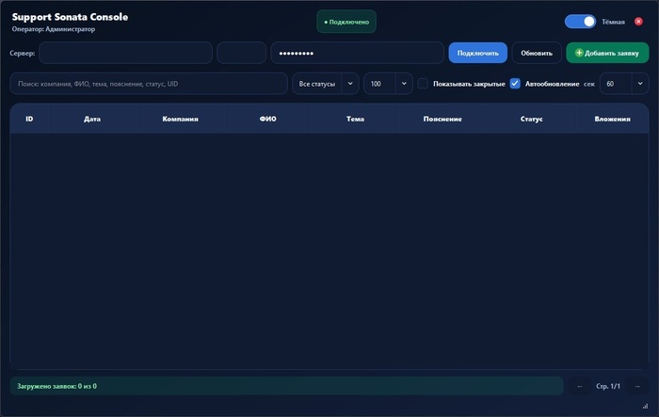Sort by the Компания column header

click(180, 119)
